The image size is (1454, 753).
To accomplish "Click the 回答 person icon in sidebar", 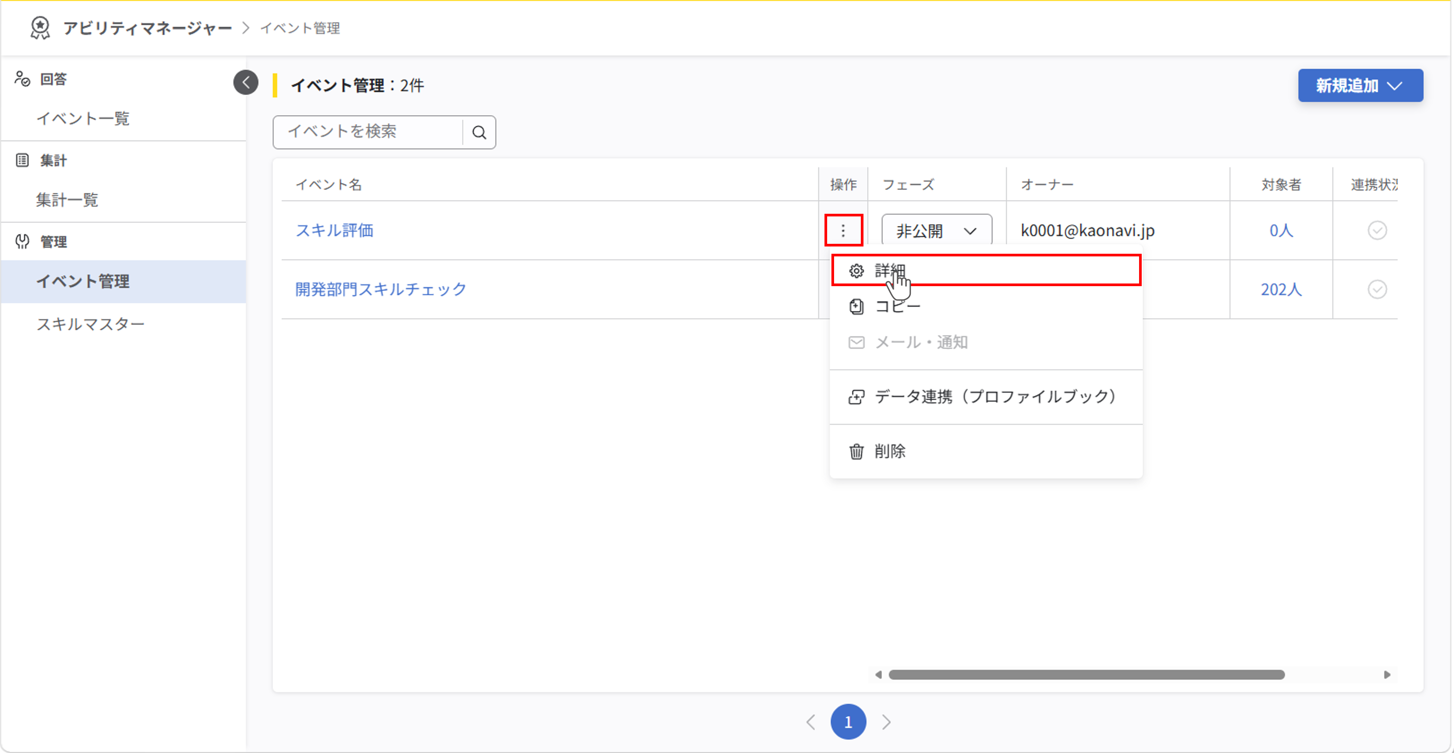I will (22, 78).
